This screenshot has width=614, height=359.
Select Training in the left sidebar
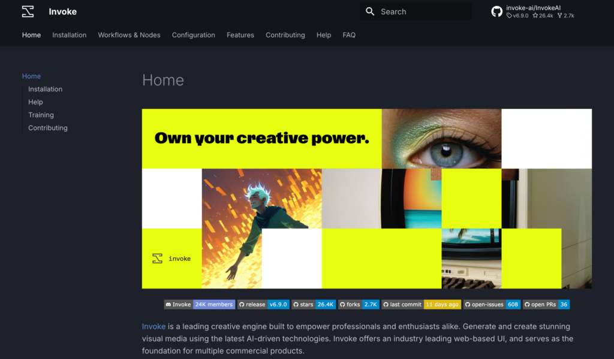point(41,115)
